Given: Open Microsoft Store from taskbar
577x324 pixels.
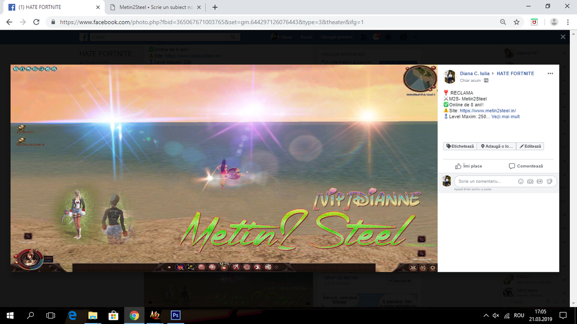Looking at the screenshot, I should (113, 315).
